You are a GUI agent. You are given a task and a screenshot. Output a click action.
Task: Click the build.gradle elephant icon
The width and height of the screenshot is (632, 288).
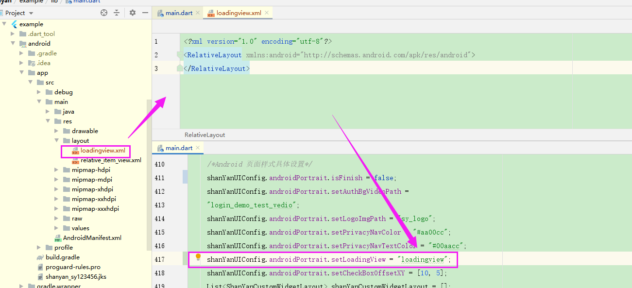tap(40, 257)
